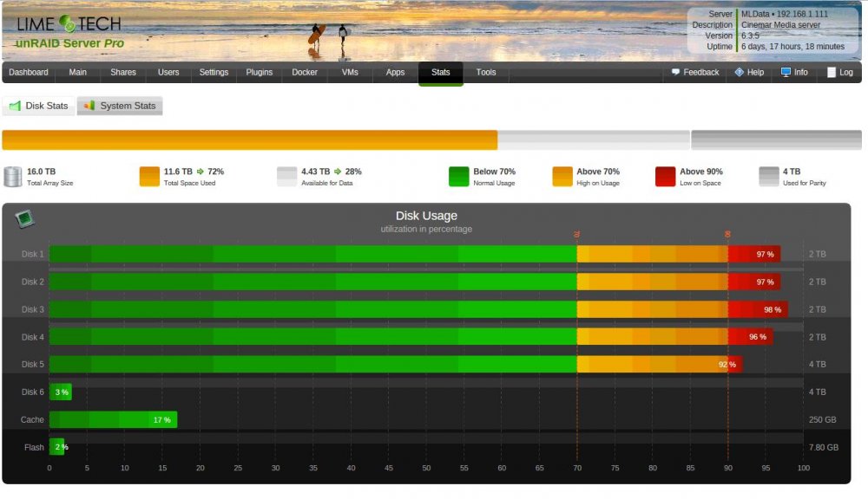Click the System Stats chart icon
The width and height of the screenshot is (868, 499).
[89, 105]
